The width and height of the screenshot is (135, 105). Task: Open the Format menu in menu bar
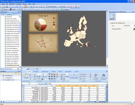pos(25,4)
